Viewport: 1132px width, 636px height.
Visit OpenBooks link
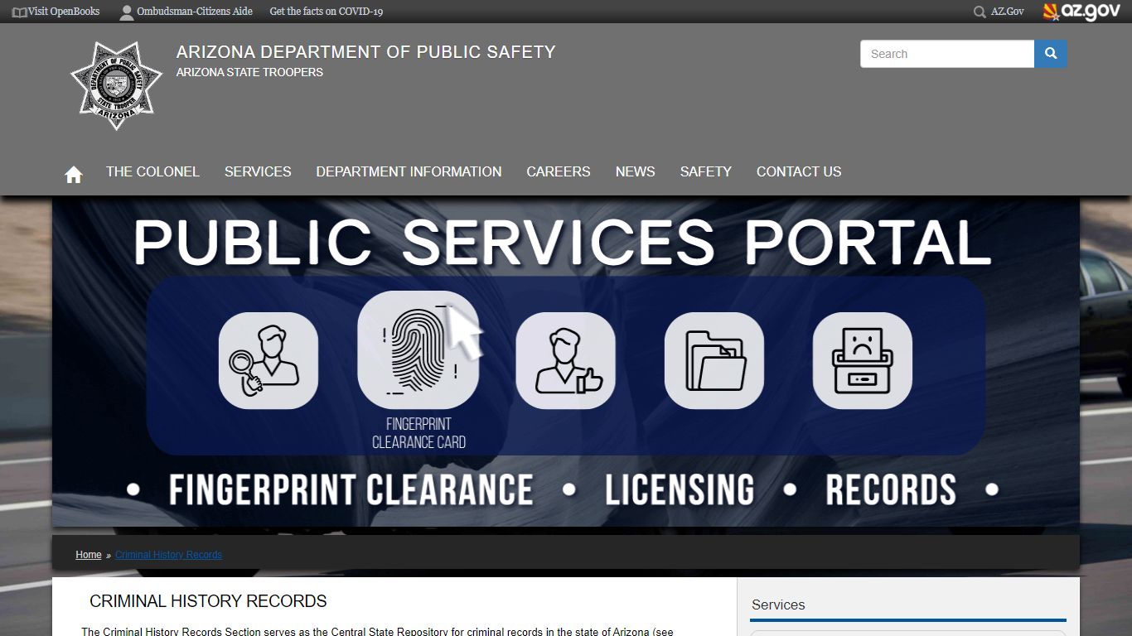(64, 12)
